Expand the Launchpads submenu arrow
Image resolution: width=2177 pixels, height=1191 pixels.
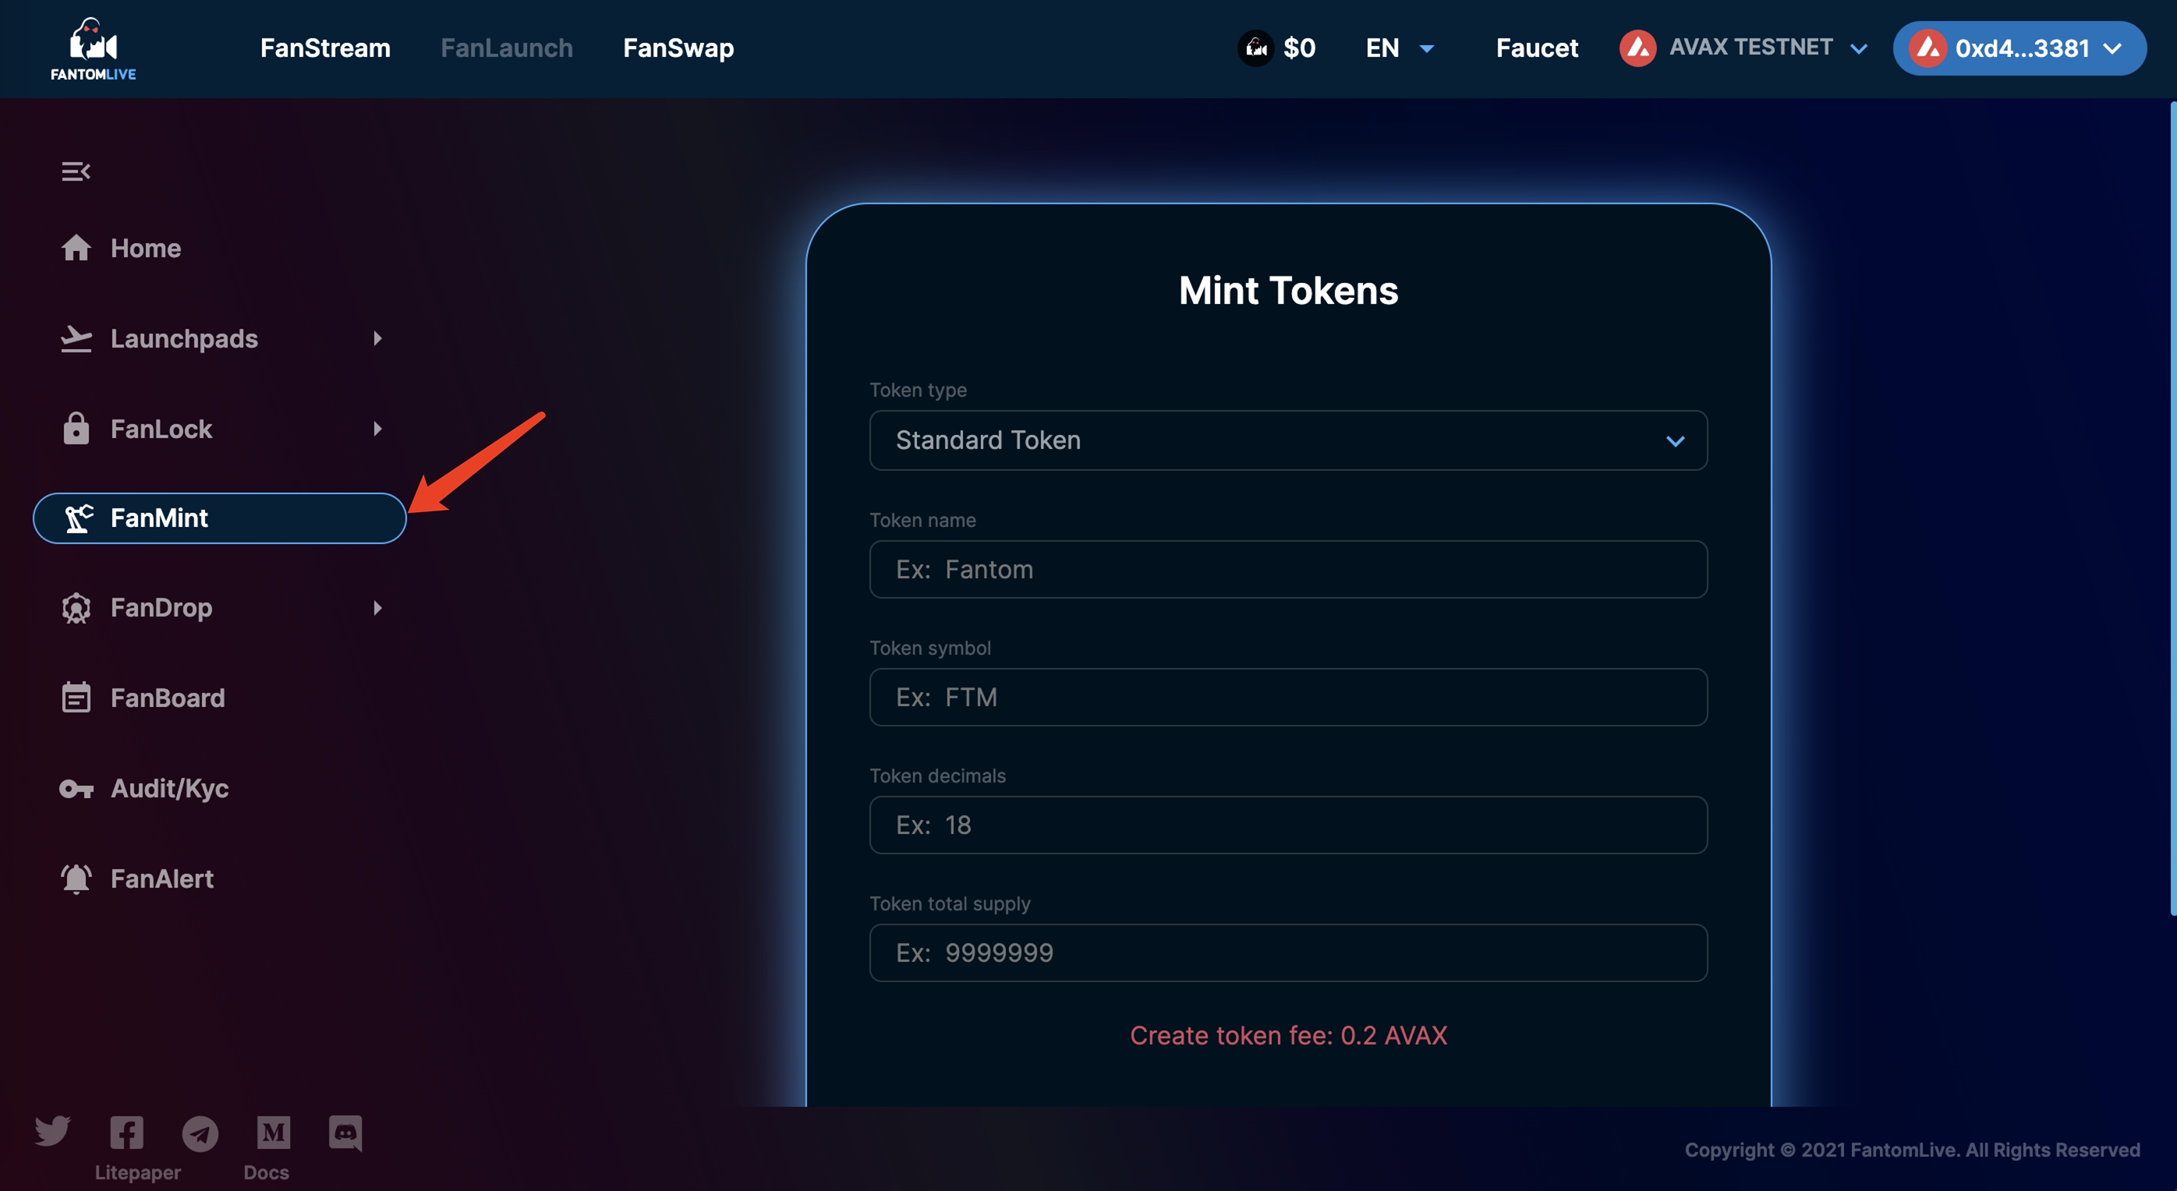pos(377,339)
